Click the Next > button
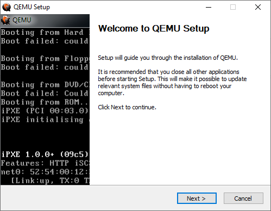Screen dimensions: 271x211 [x=197, y=198]
